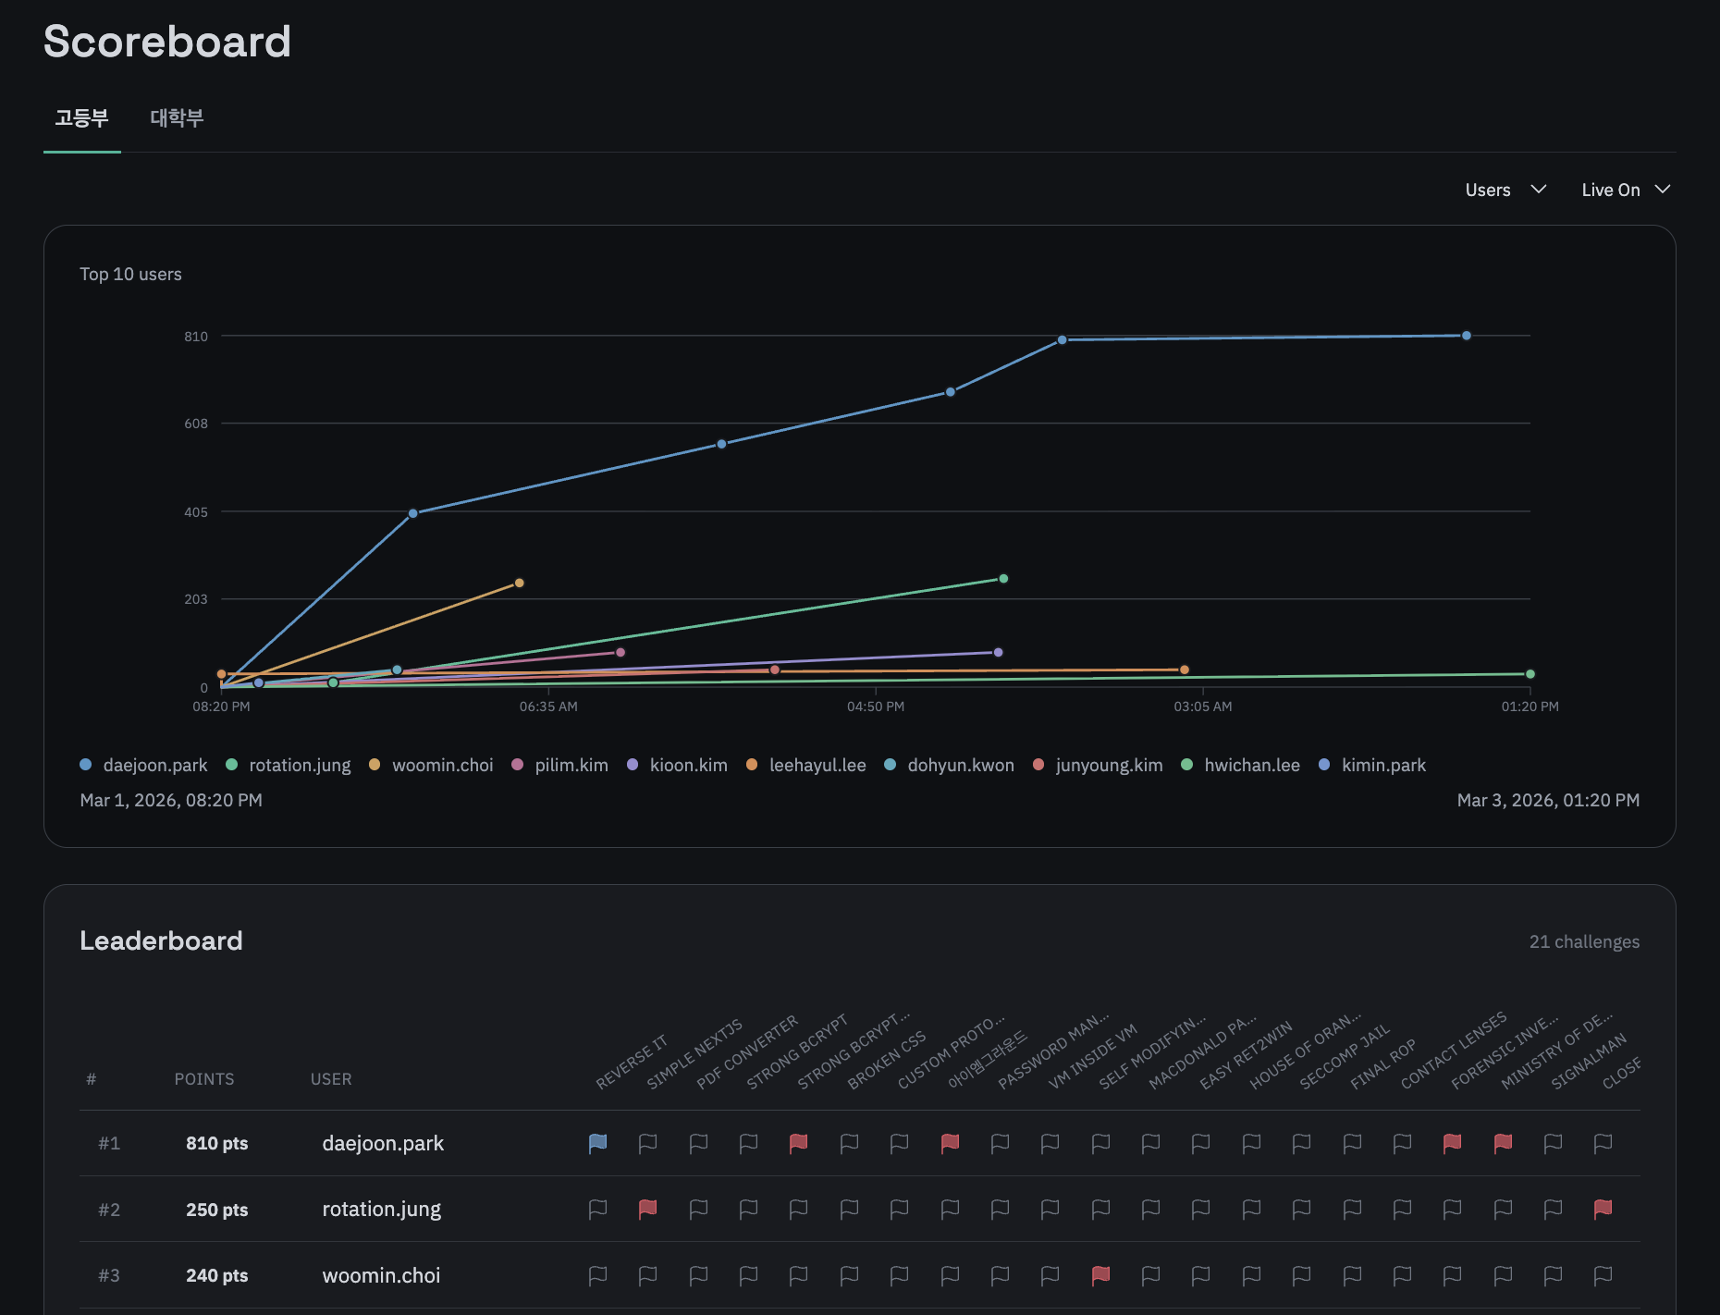This screenshot has height=1315, width=1720.
Task: Click rotation.jung's red flag under CLOSE column
Action: [1603, 1209]
